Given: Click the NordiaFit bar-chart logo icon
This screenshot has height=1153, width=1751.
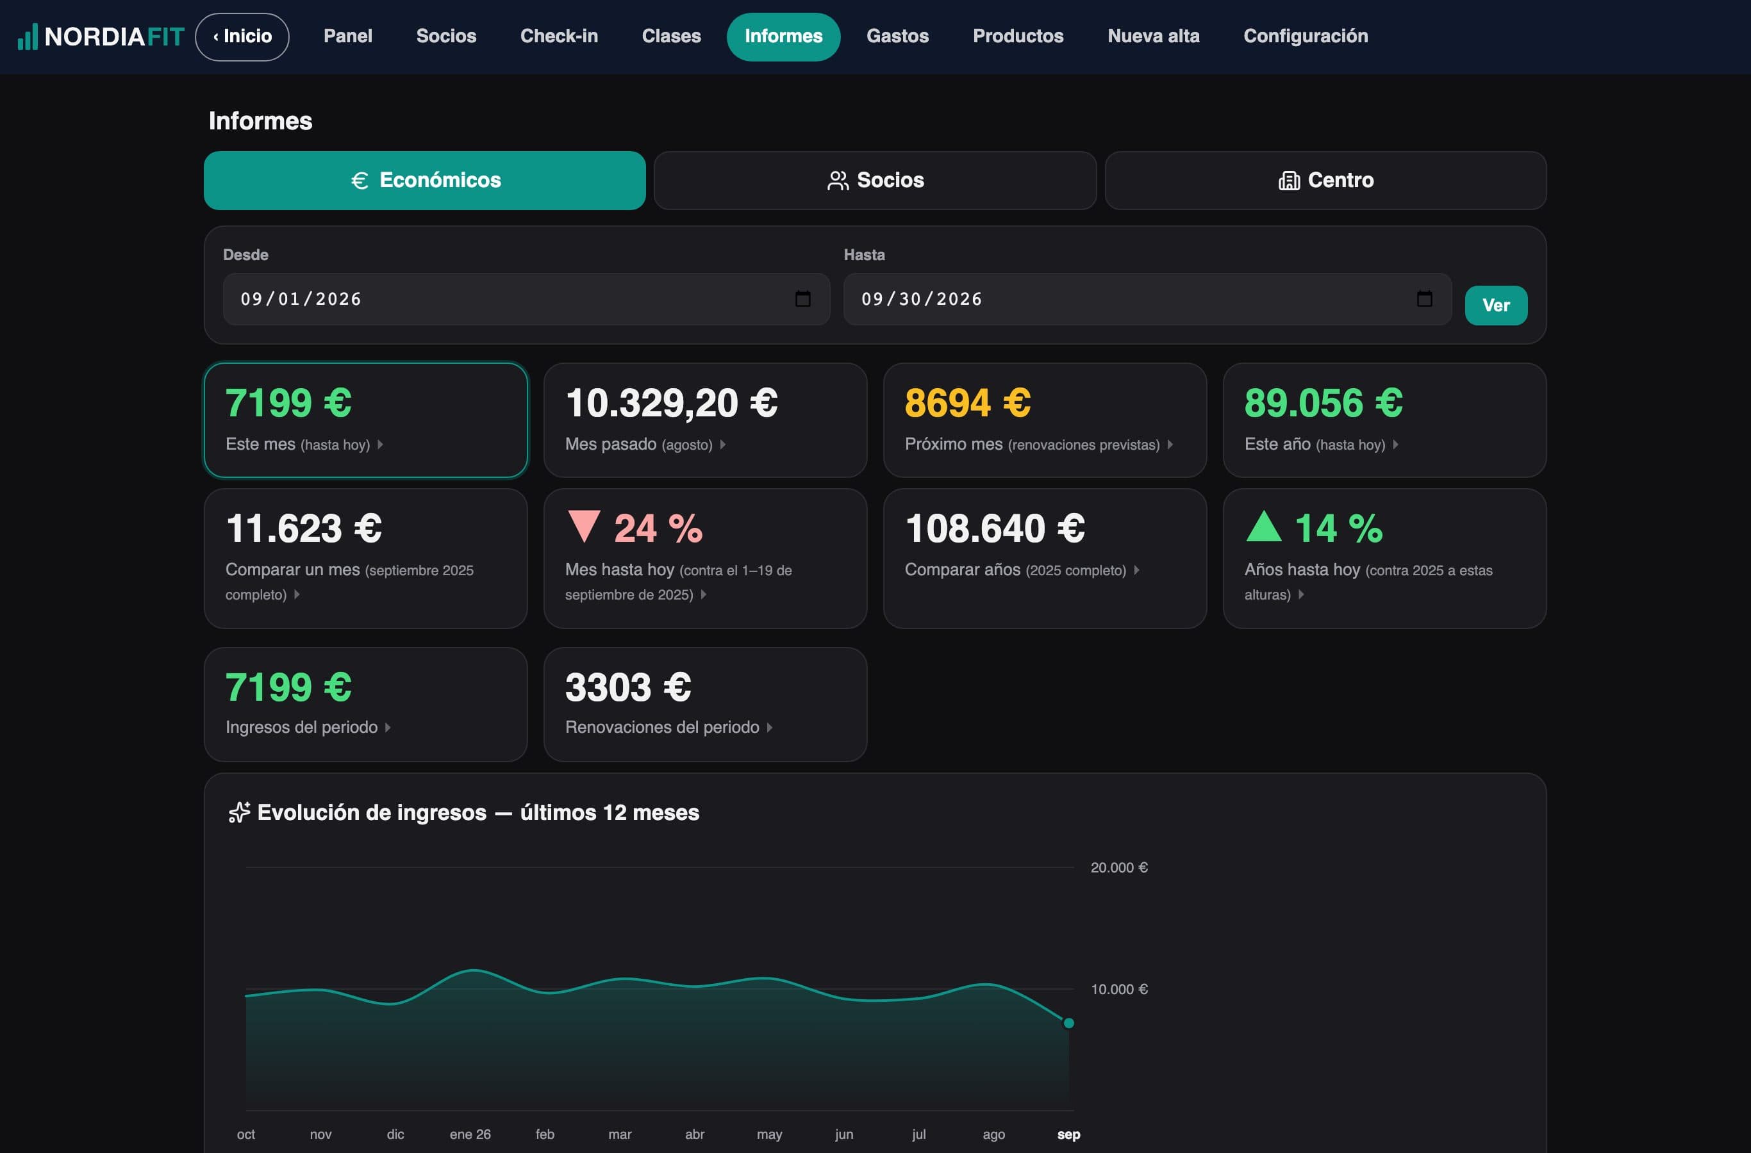Looking at the screenshot, I should [x=27, y=37].
